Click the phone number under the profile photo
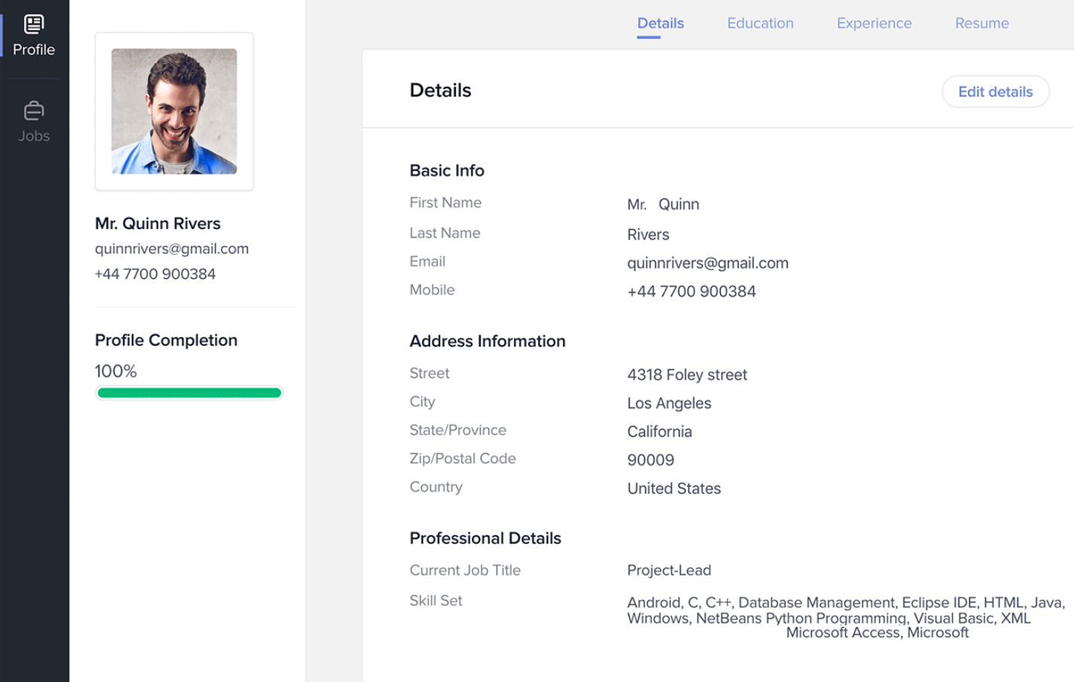The image size is (1074, 682). (x=155, y=274)
